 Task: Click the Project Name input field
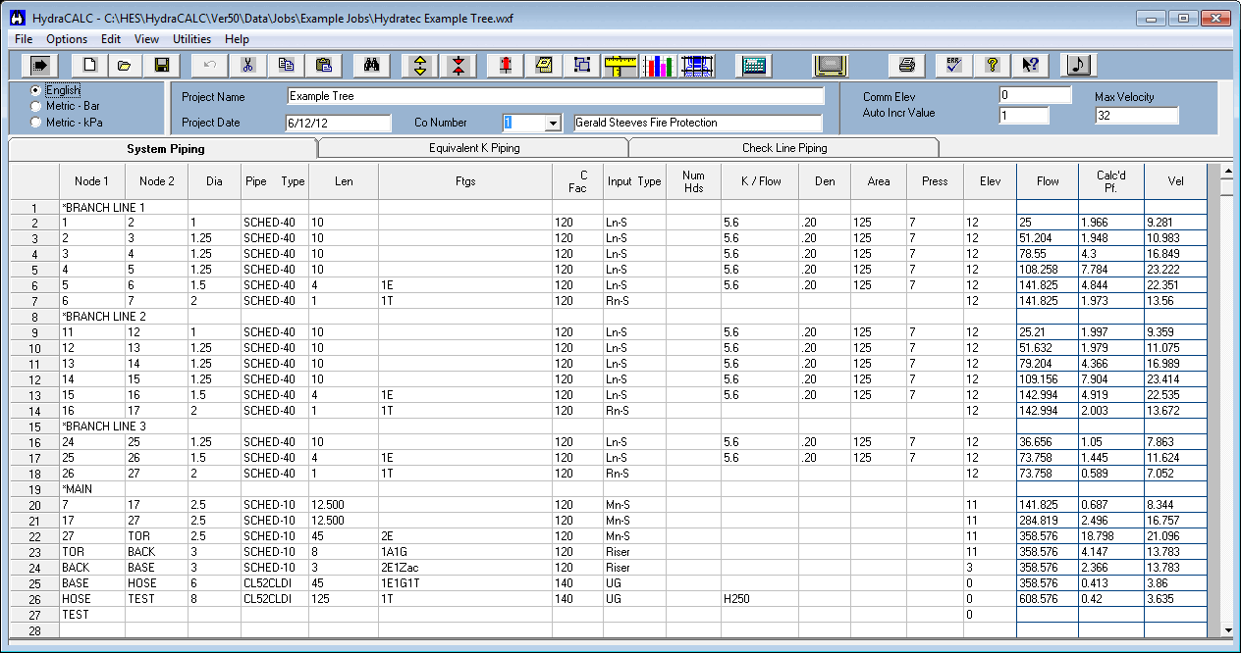coord(555,96)
